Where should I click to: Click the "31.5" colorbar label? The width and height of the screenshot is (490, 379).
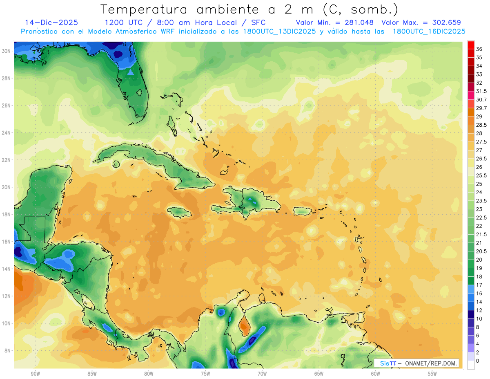tap(481, 91)
